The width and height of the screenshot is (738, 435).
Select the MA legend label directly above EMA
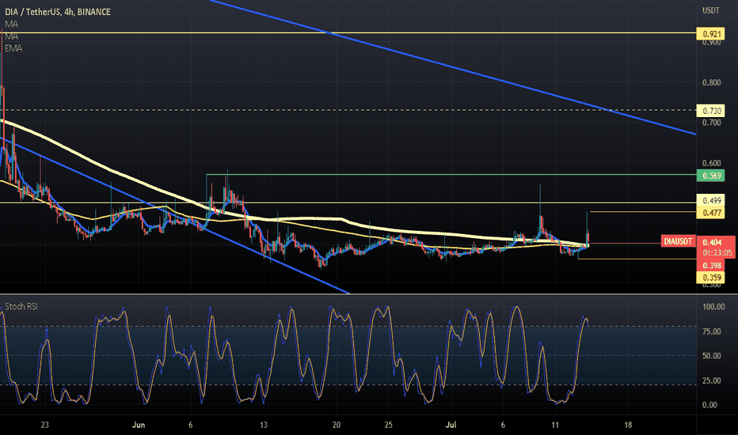coord(11,36)
